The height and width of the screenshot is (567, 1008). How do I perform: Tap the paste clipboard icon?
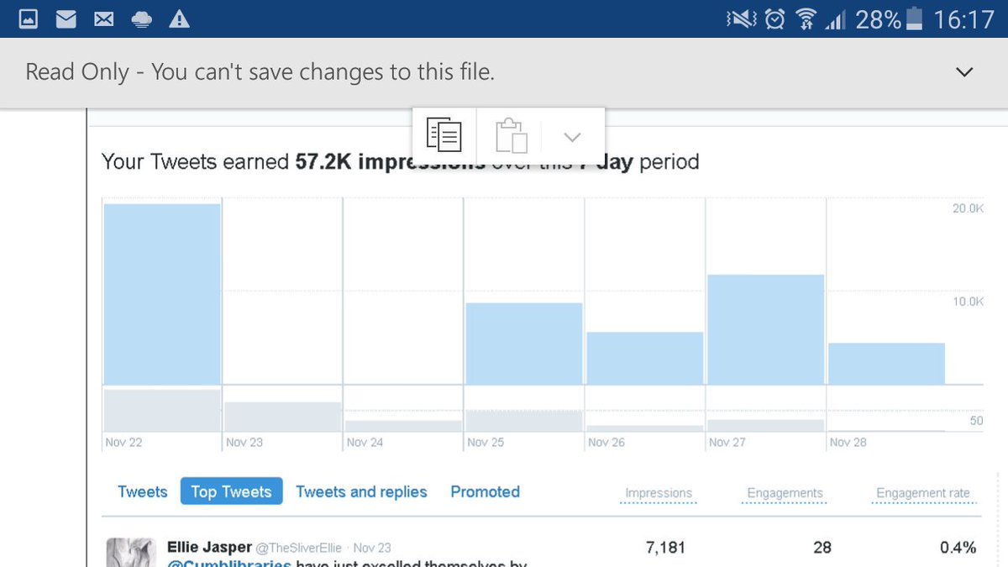511,136
